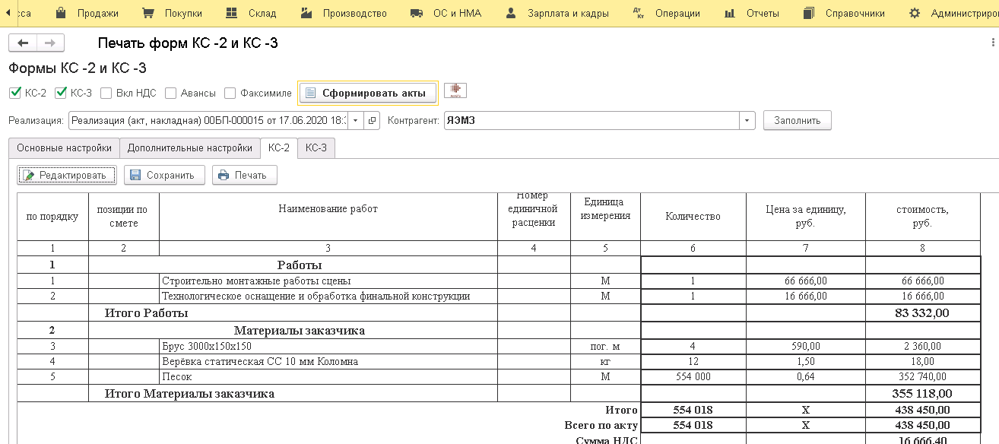Click the red logo icon button

point(455,91)
